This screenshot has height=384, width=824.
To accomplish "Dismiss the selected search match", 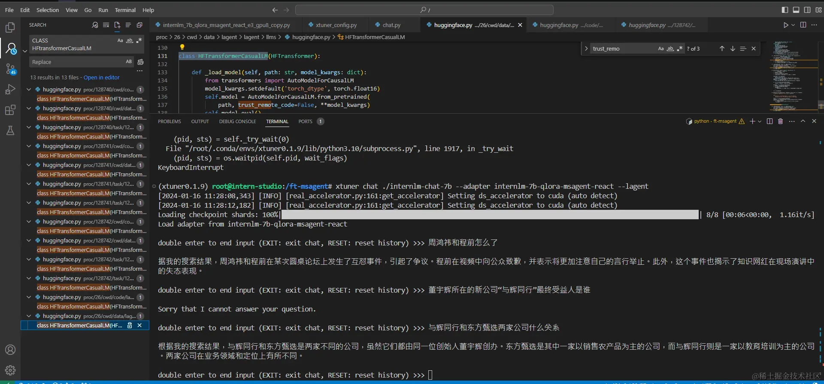I will [x=139, y=325].
